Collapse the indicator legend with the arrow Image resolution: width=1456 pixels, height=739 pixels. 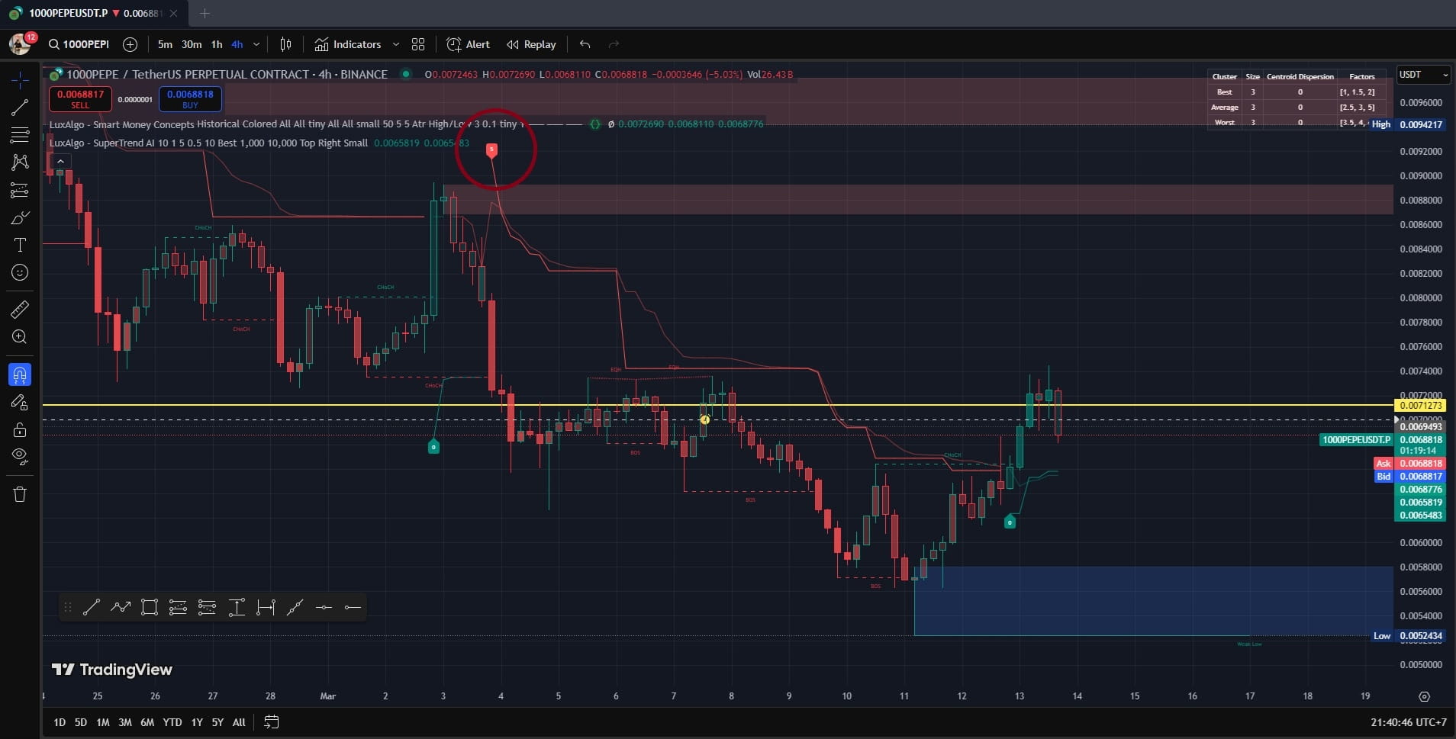(x=60, y=161)
